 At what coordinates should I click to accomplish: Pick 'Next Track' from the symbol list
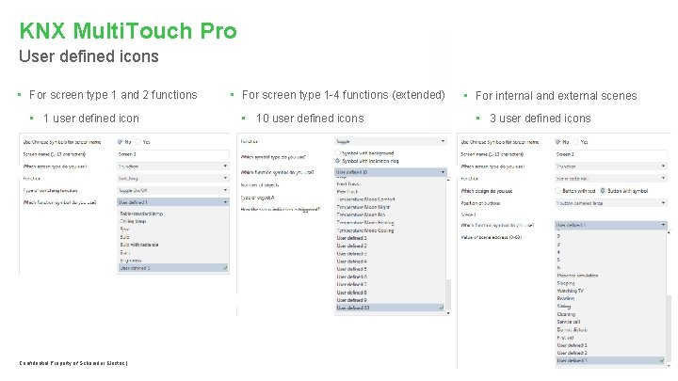coord(347,183)
